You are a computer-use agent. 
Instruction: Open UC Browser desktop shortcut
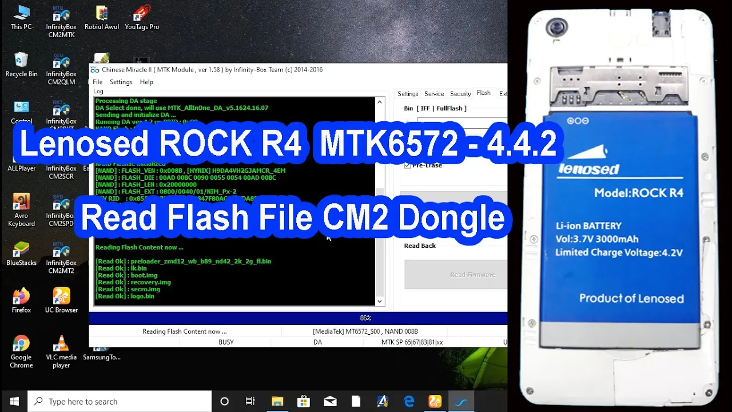[61, 300]
